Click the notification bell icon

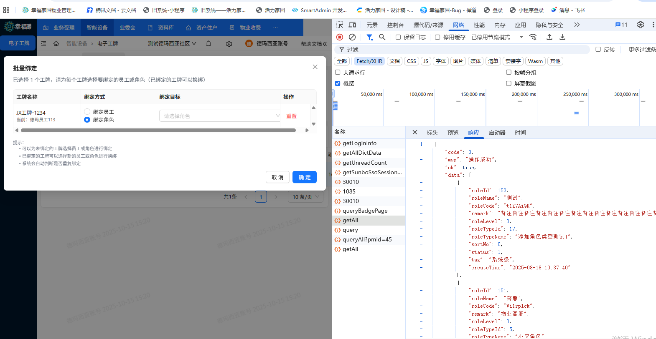pyautogui.click(x=208, y=44)
